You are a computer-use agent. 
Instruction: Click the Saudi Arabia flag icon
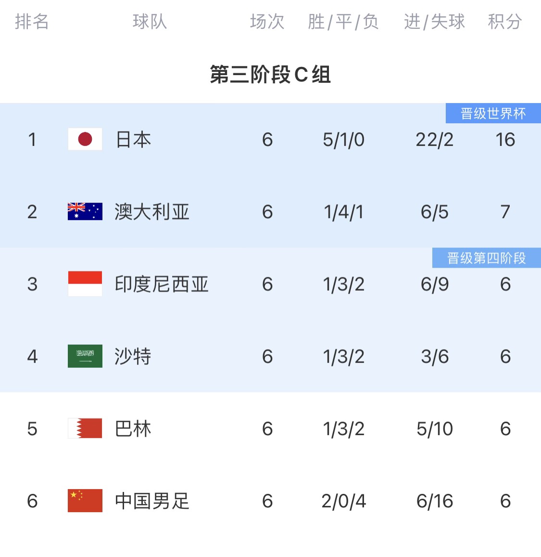tap(85, 356)
